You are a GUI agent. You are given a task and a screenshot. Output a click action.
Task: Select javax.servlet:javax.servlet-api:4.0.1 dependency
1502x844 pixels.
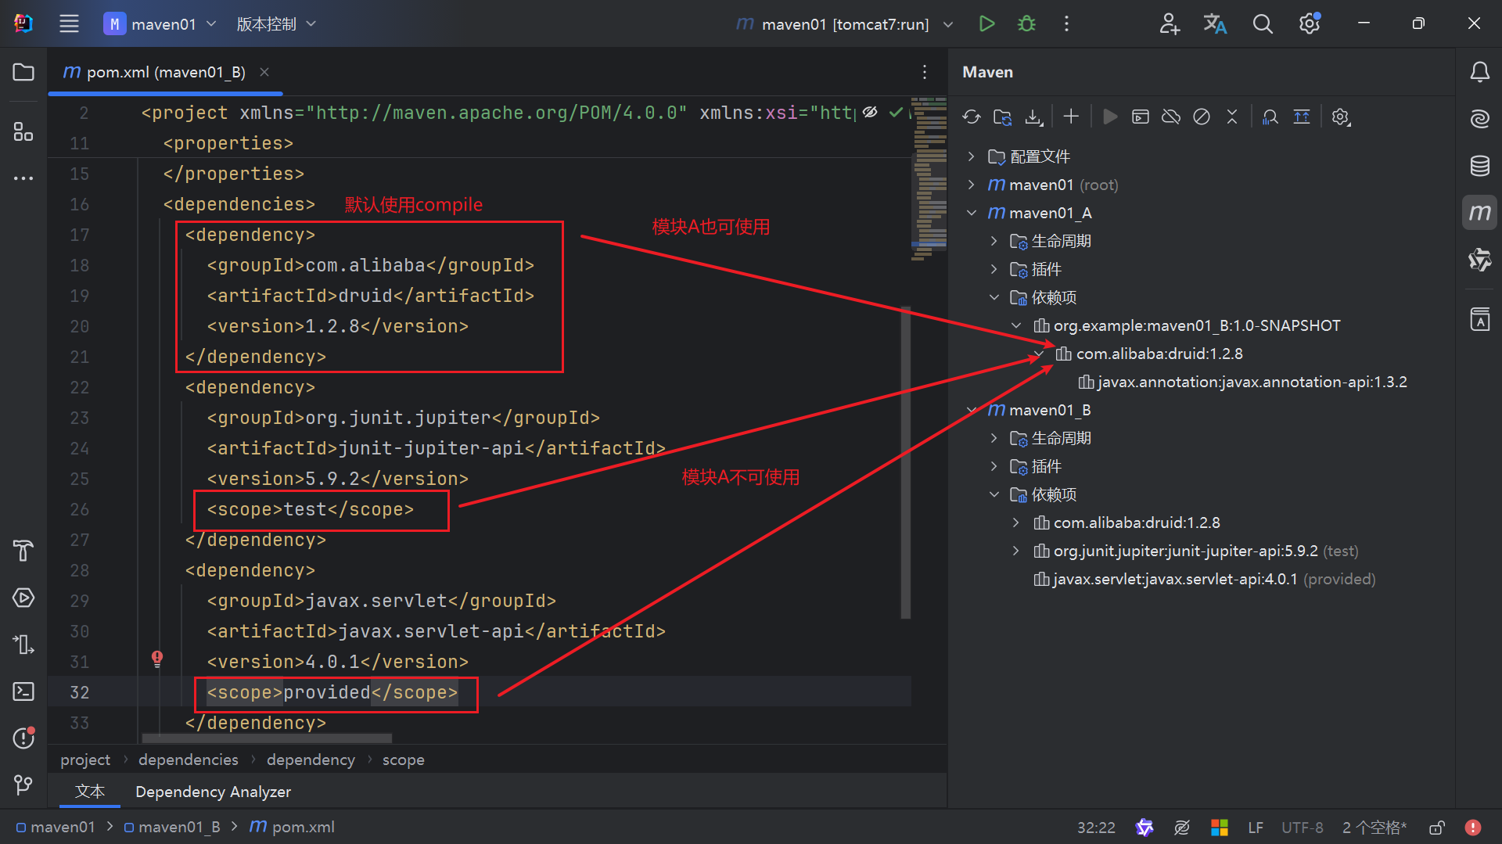point(1204,579)
